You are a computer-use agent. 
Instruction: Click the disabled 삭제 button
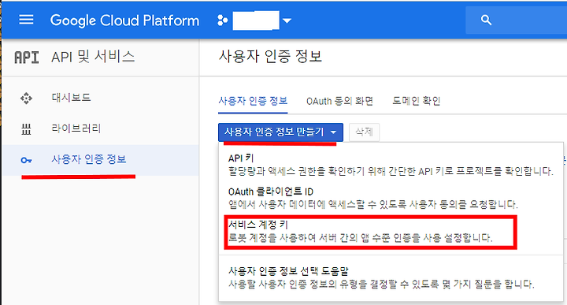364,132
